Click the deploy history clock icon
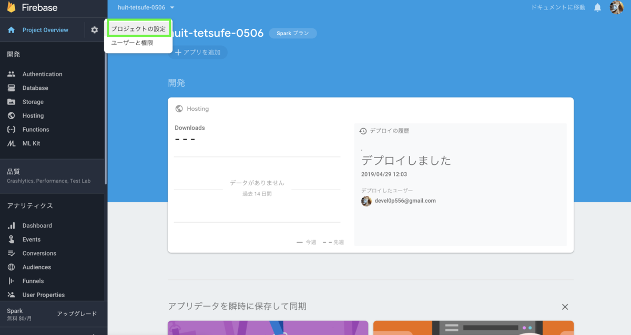This screenshot has width=631, height=335. [x=363, y=131]
